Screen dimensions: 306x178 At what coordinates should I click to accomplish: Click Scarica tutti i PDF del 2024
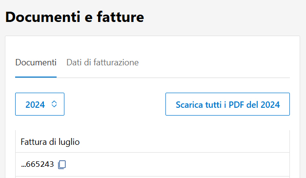coord(227,104)
